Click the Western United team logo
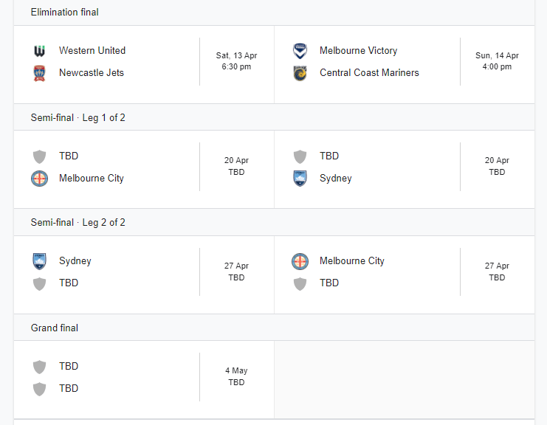The height and width of the screenshot is (425, 547). tap(40, 51)
